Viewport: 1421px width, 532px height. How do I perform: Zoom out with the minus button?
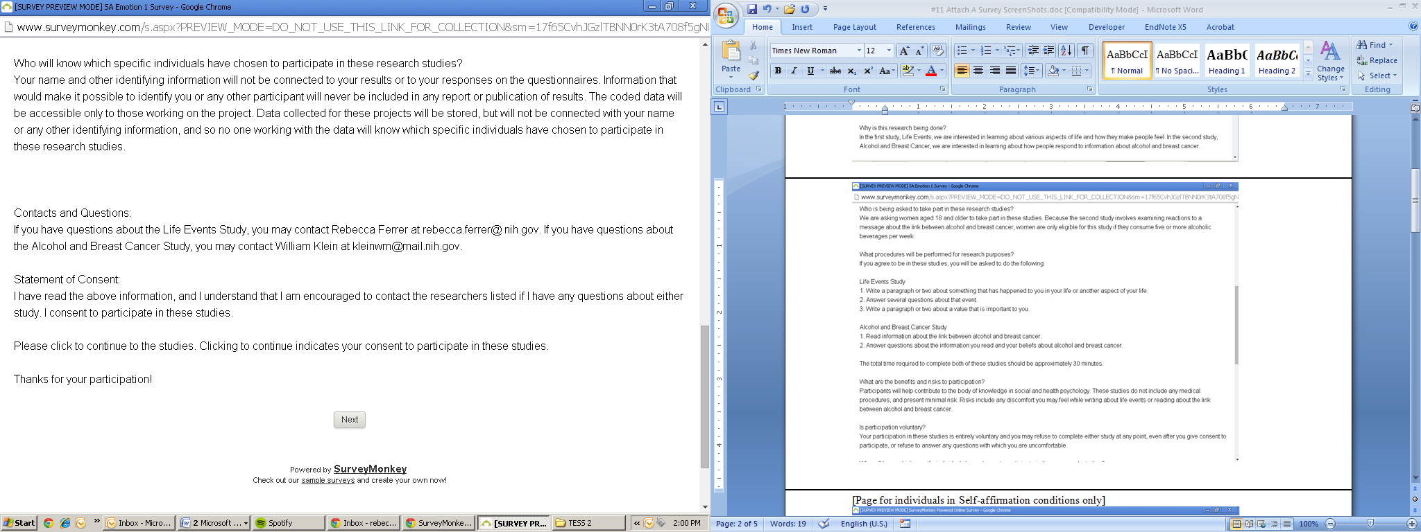coord(1330,524)
